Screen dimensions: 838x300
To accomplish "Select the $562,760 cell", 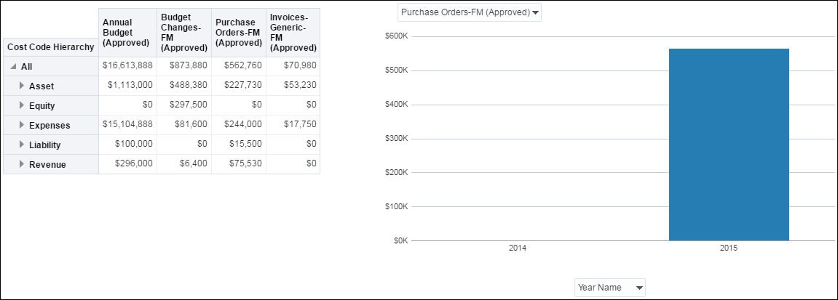I will [238, 66].
